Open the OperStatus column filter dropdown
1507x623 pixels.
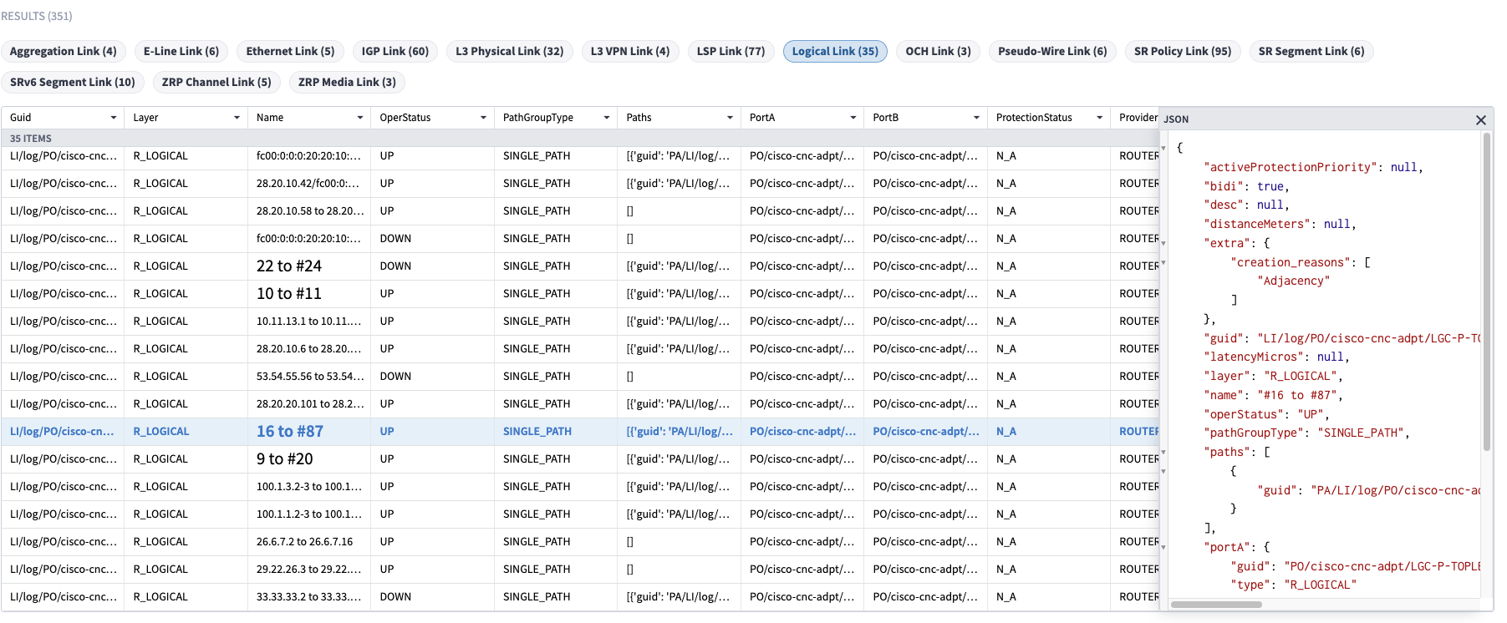click(x=483, y=118)
